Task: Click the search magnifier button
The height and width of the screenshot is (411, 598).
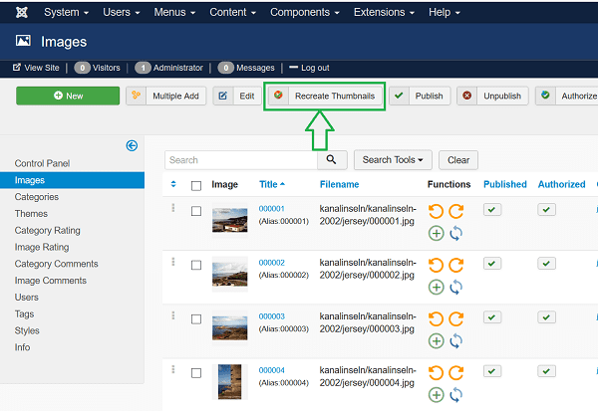Action: click(332, 159)
